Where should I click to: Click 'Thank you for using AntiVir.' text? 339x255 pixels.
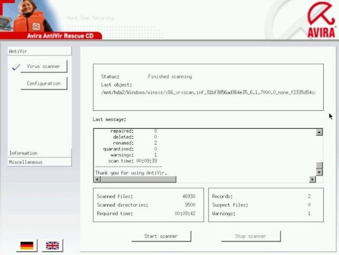click(131, 173)
